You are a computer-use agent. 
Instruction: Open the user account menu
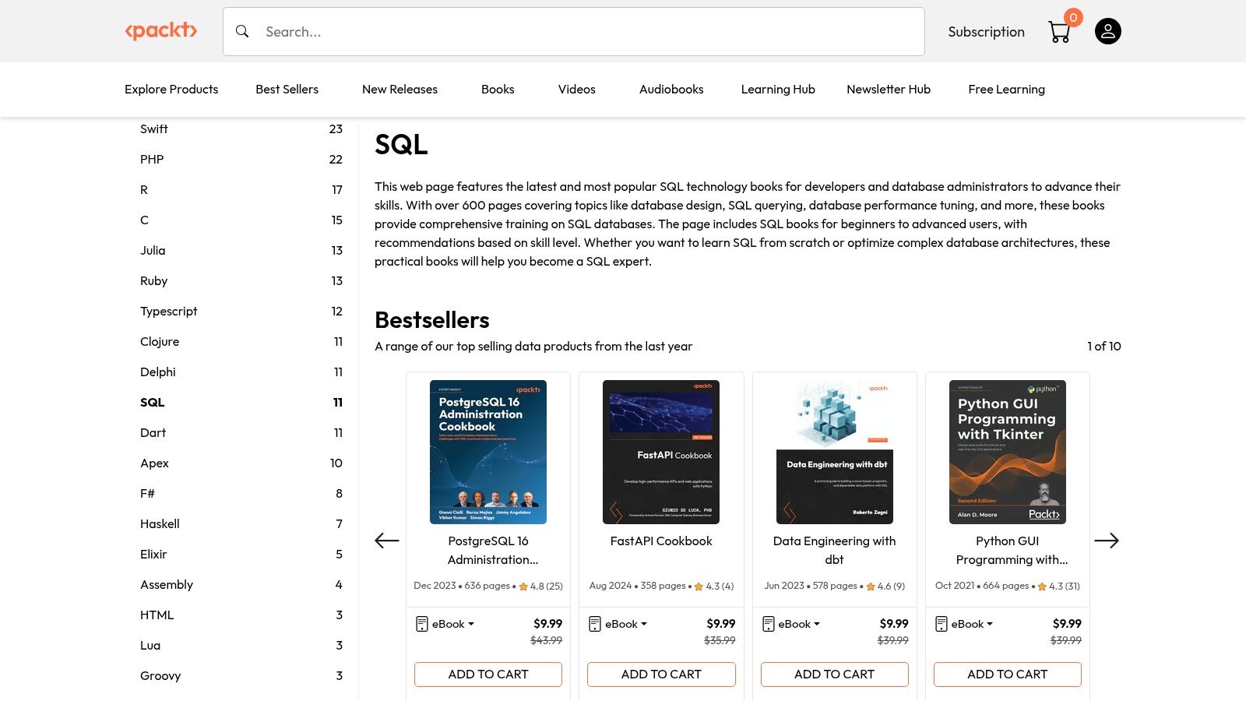1107,31
